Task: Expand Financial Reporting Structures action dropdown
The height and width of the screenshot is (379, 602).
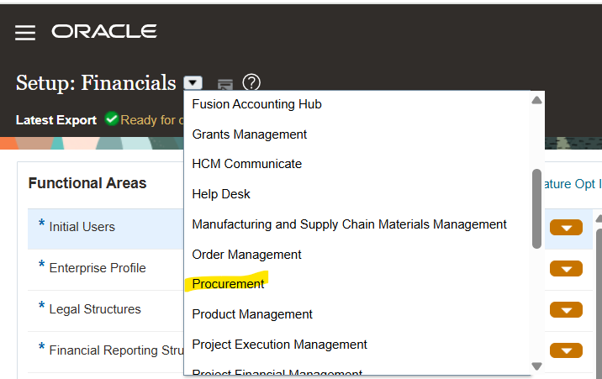Action: (x=566, y=350)
